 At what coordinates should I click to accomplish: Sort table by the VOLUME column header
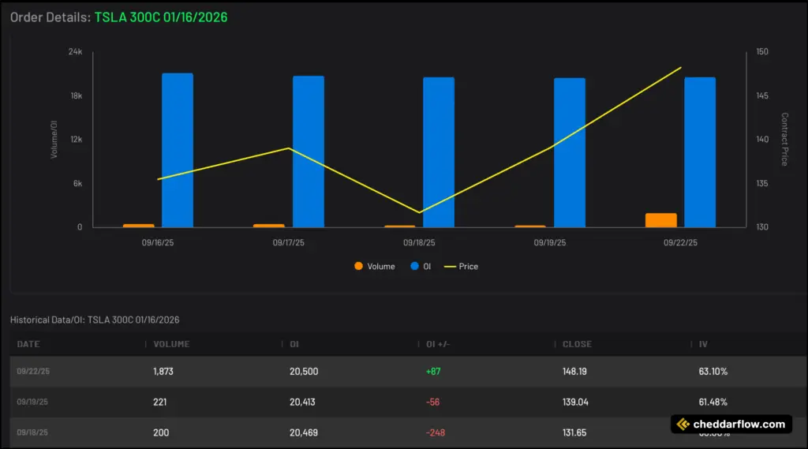pyautogui.click(x=171, y=344)
